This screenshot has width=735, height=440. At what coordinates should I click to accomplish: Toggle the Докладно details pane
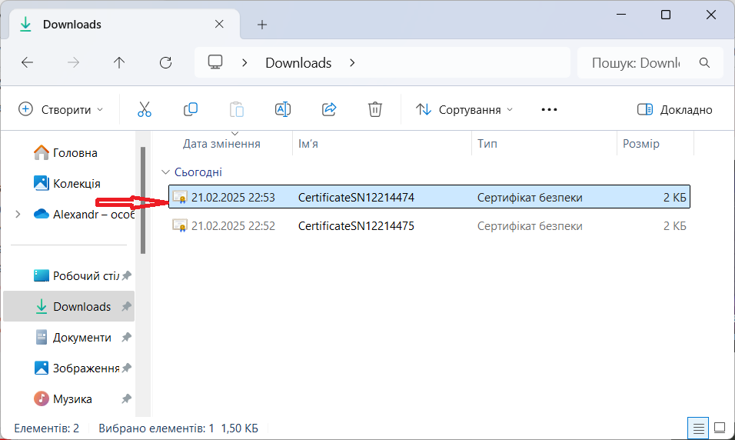[675, 110]
